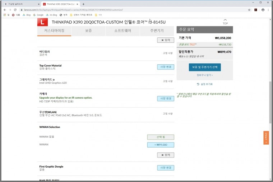Change spec for Top Cover Material
Image resolution: width=273 pixels, height=182 pixels.
click(166, 67)
